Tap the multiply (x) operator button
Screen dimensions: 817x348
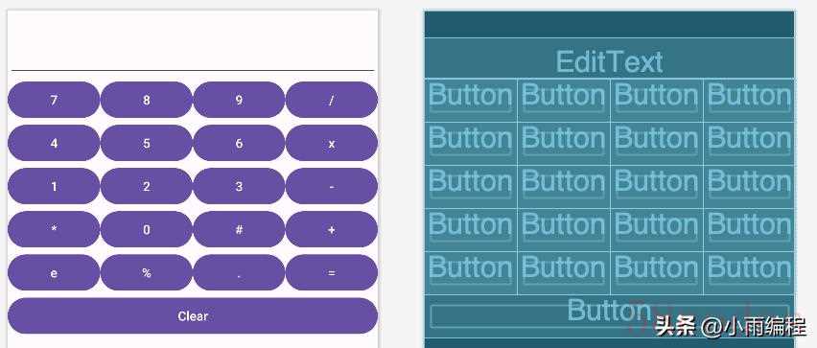tap(332, 143)
